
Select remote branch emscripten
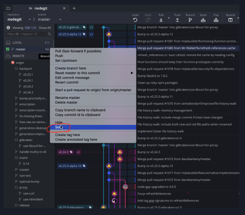(27, 104)
